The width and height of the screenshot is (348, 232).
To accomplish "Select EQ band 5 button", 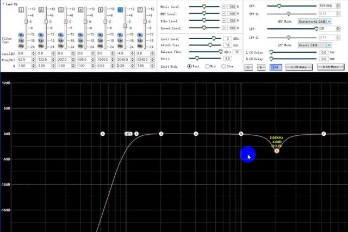I will coord(100,10).
